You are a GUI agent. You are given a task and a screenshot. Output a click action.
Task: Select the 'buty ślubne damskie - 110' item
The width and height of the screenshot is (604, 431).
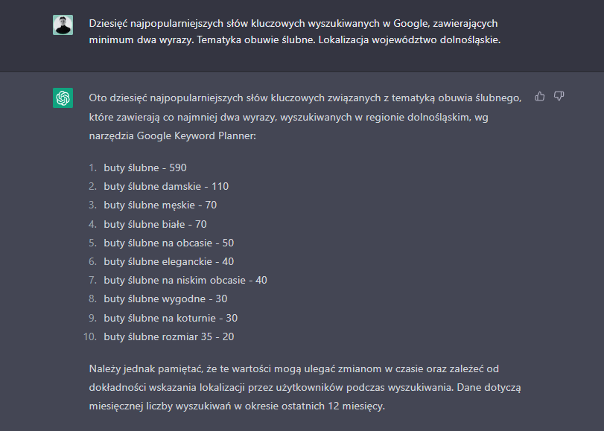(x=166, y=186)
